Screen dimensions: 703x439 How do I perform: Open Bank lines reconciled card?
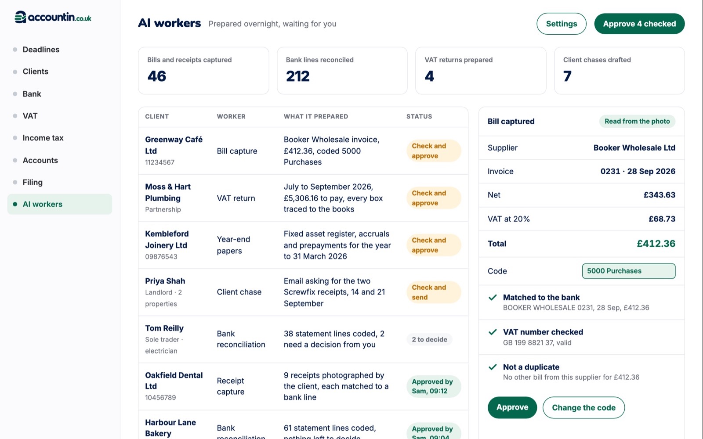342,71
